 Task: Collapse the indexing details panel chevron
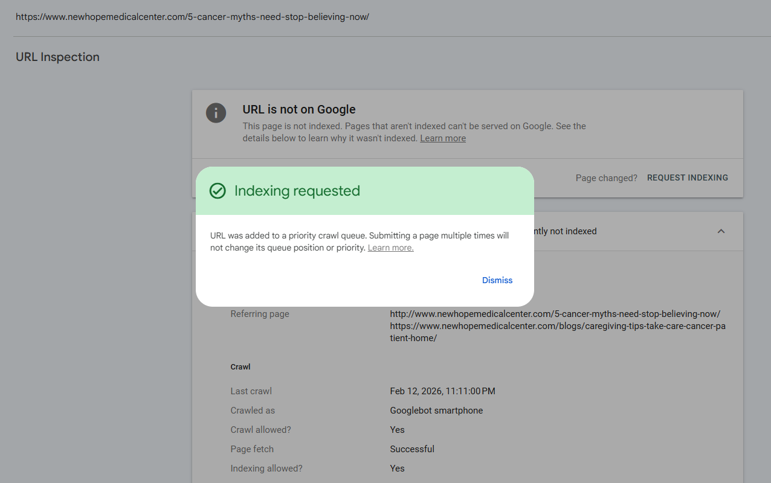click(721, 231)
